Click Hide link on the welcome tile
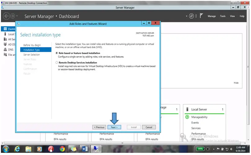The width and height of the screenshot is (251, 155). pos(236,83)
